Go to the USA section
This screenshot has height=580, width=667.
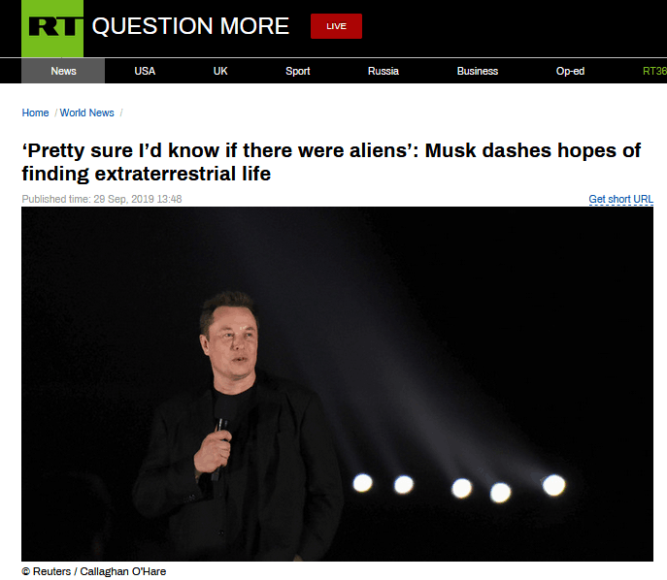[145, 71]
